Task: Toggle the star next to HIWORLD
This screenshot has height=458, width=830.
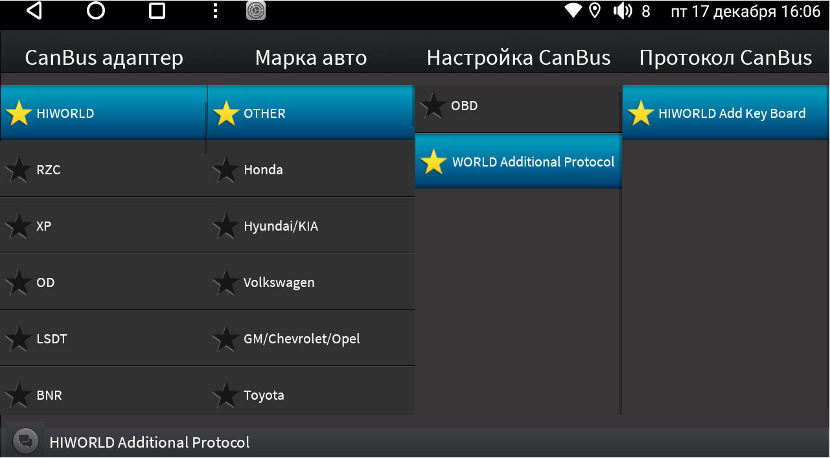Action: 19,113
